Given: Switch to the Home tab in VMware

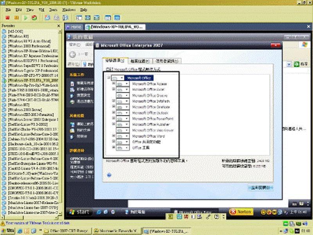Looking at the screenshot, I should (74, 27).
